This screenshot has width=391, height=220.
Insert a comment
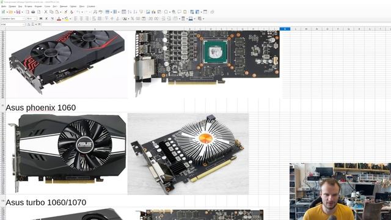point(179,12)
